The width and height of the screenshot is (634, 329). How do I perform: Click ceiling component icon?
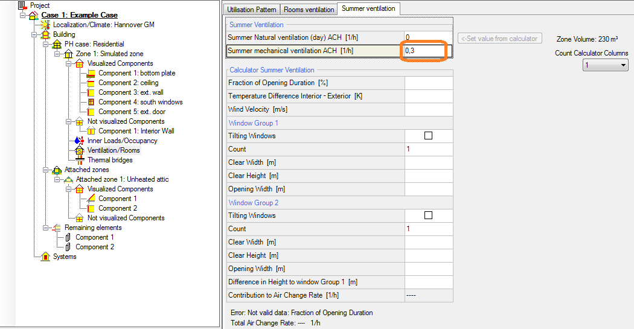click(x=91, y=83)
